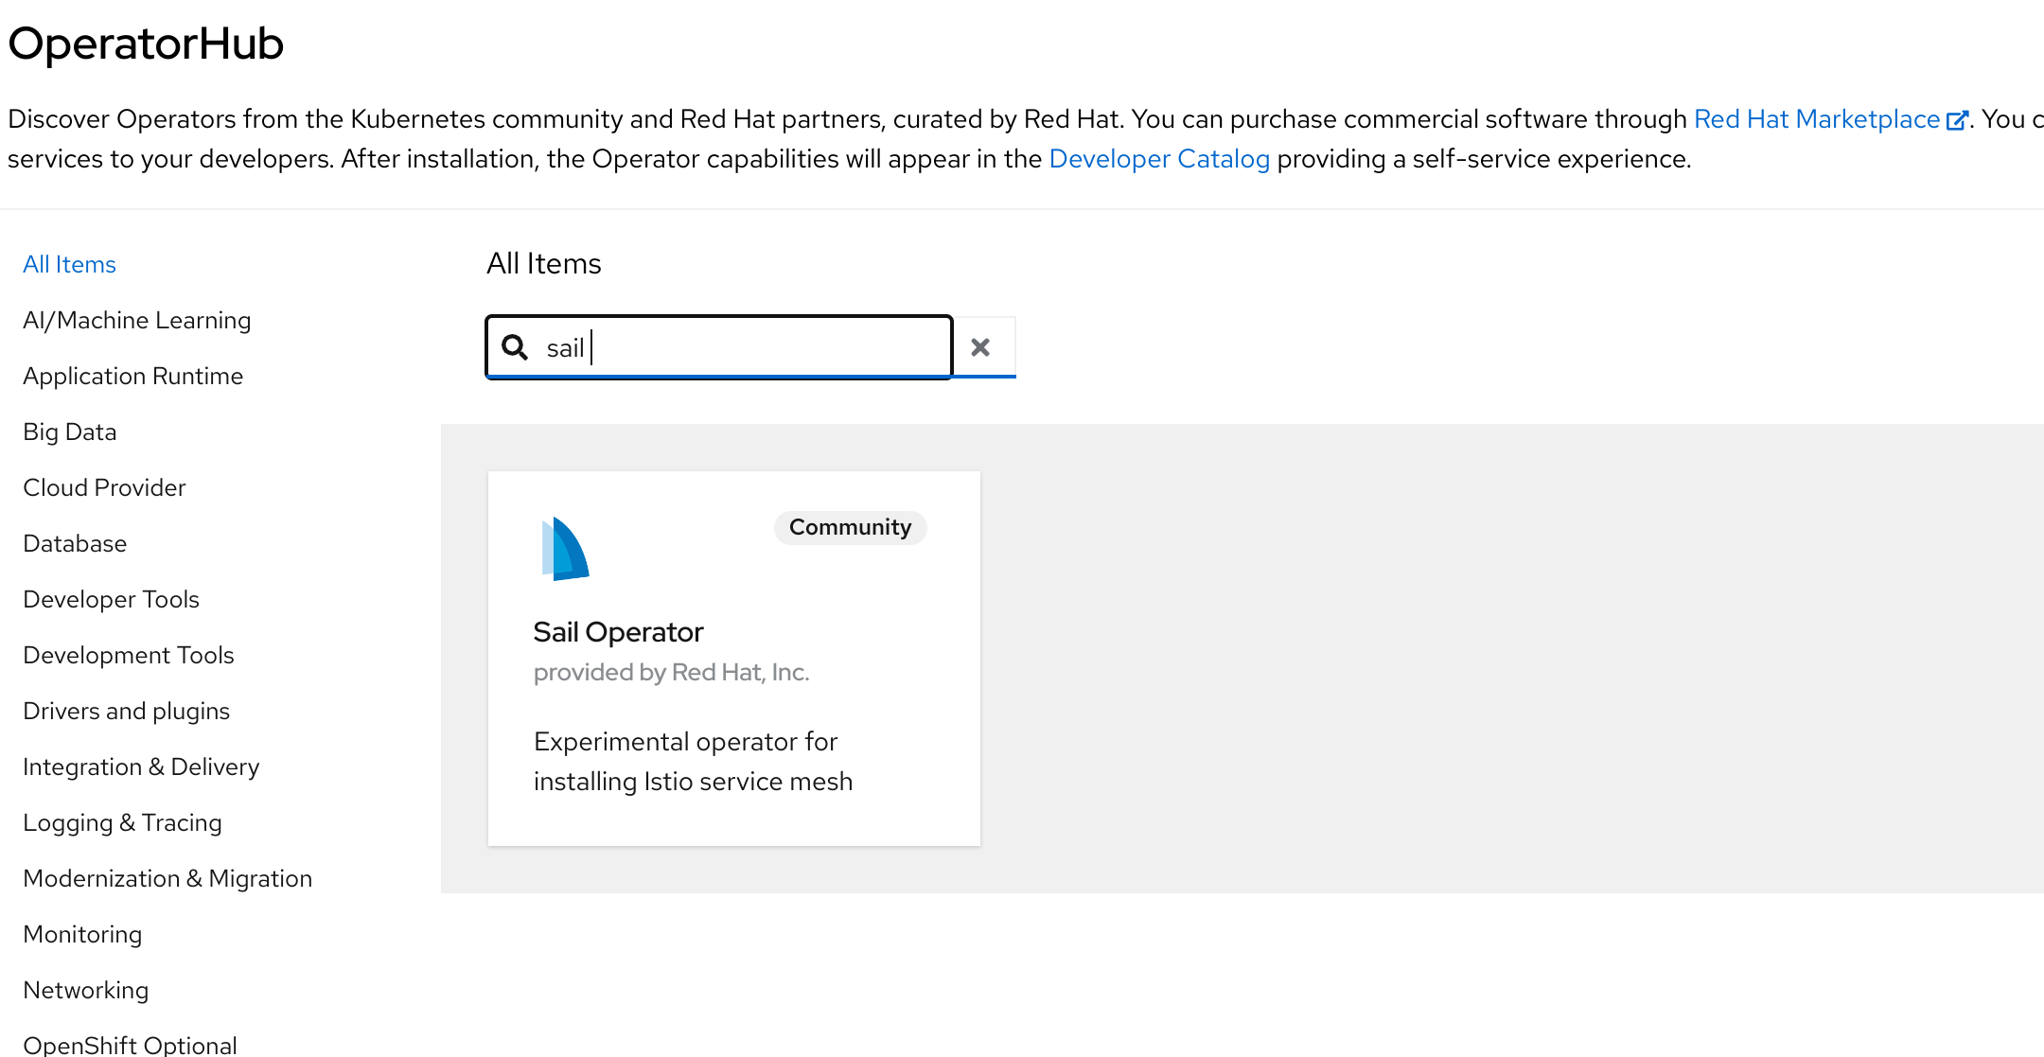Image resolution: width=2044 pixels, height=1057 pixels.
Task: Select the All Items category
Action: 69,264
